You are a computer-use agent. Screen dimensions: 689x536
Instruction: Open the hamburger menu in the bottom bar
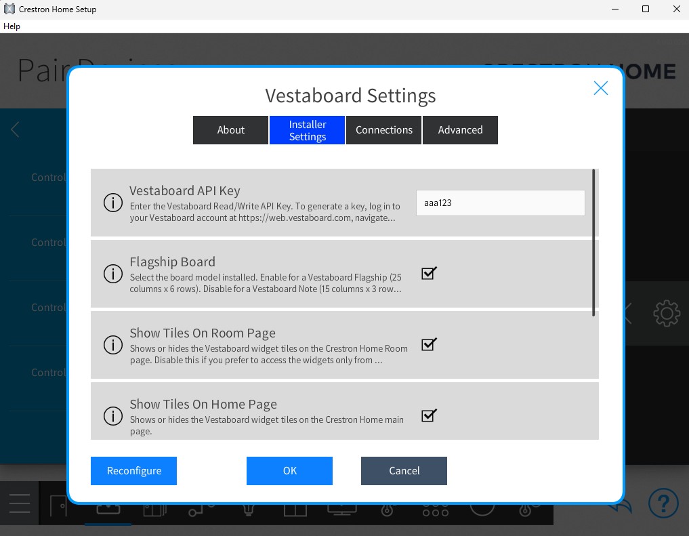pos(20,503)
